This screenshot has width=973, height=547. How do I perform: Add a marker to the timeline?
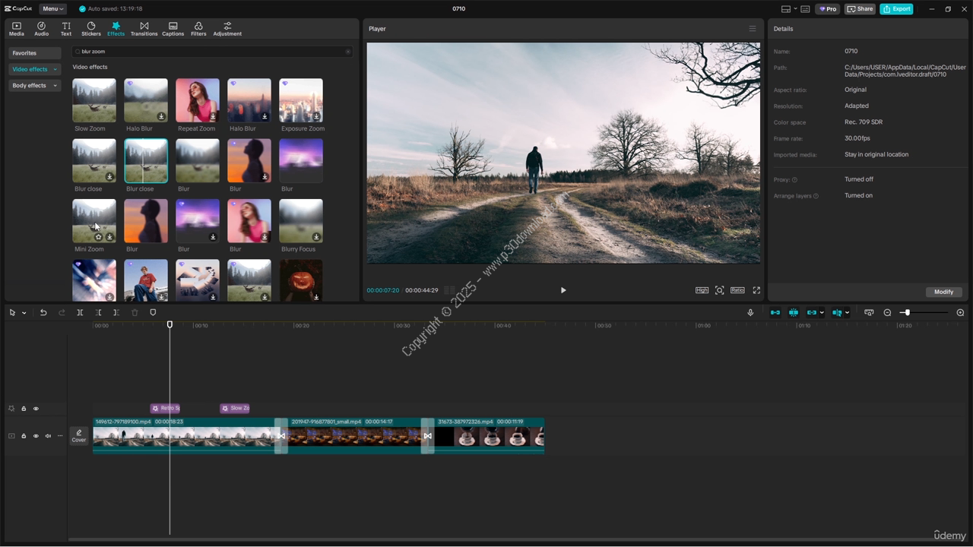click(x=153, y=313)
